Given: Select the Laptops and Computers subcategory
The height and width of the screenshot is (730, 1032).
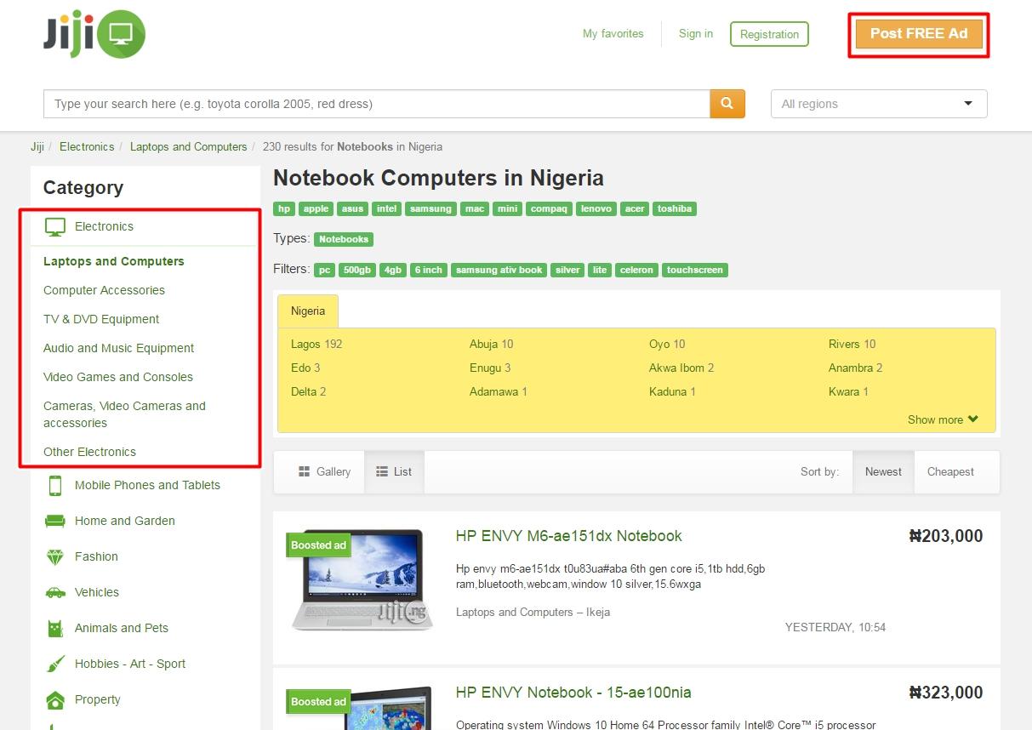Looking at the screenshot, I should pyautogui.click(x=114, y=261).
